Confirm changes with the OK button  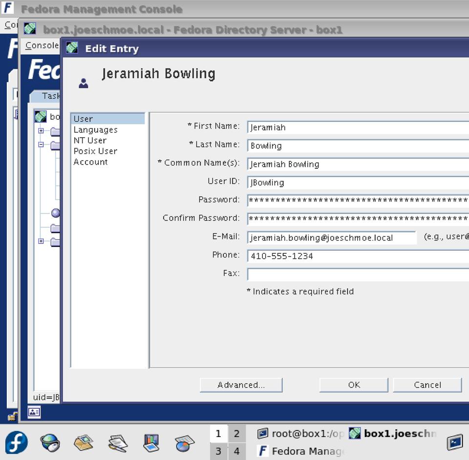[354, 385]
